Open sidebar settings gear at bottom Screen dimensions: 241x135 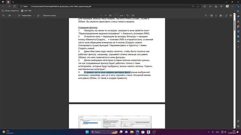coord(238,126)
